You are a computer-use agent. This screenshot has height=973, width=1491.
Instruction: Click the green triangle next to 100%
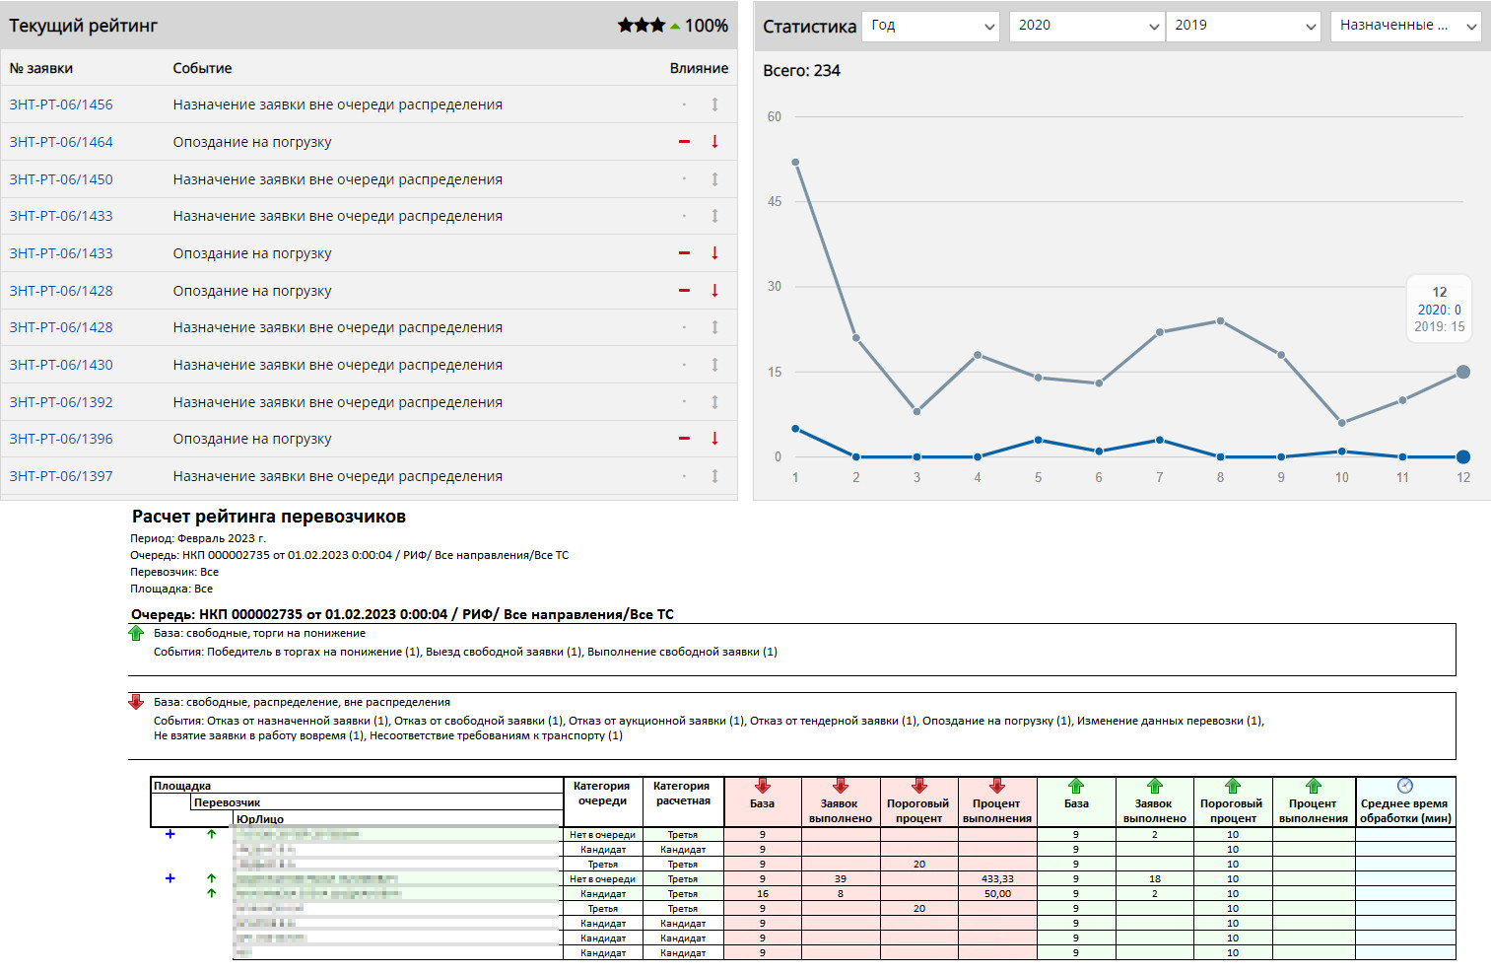point(675,27)
